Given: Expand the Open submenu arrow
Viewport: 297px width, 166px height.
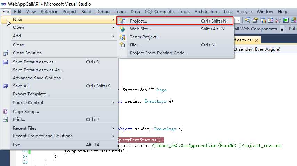Looking at the screenshot, I should pos(113,28).
